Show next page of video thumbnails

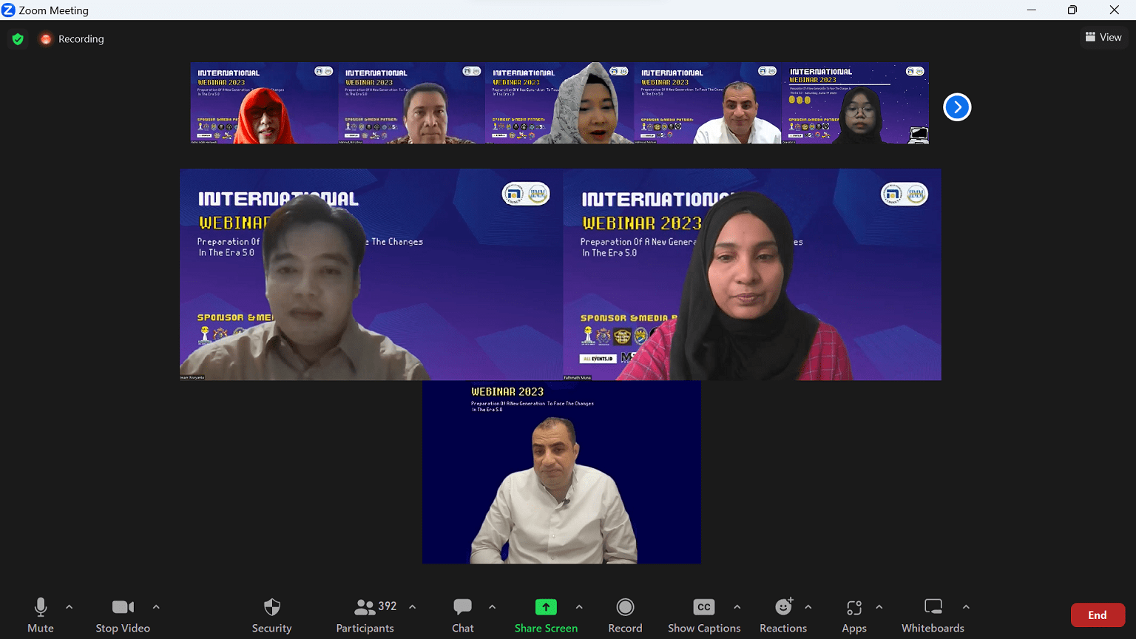point(957,107)
